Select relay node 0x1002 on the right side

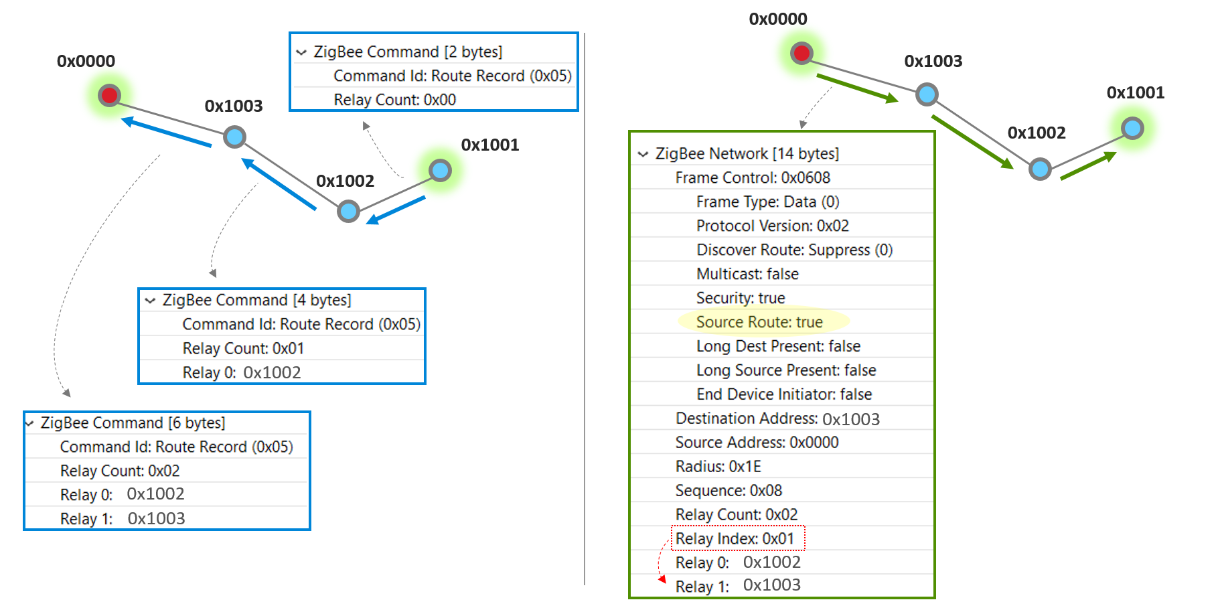tap(1039, 169)
